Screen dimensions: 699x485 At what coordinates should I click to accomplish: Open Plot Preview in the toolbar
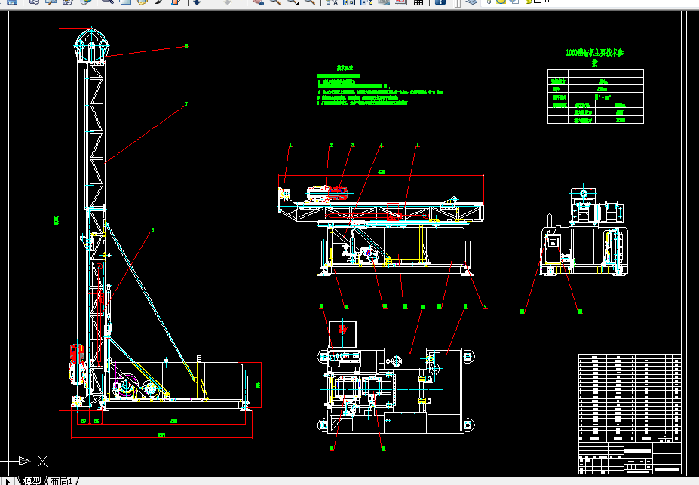(51, 2)
